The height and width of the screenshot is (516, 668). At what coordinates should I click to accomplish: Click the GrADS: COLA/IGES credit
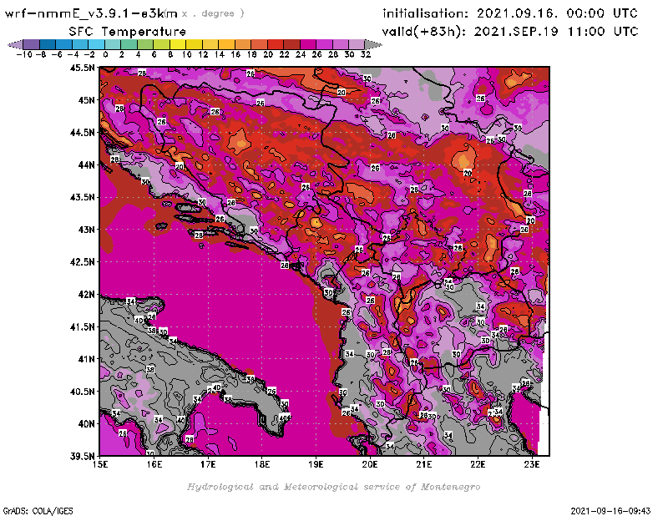coord(38,510)
